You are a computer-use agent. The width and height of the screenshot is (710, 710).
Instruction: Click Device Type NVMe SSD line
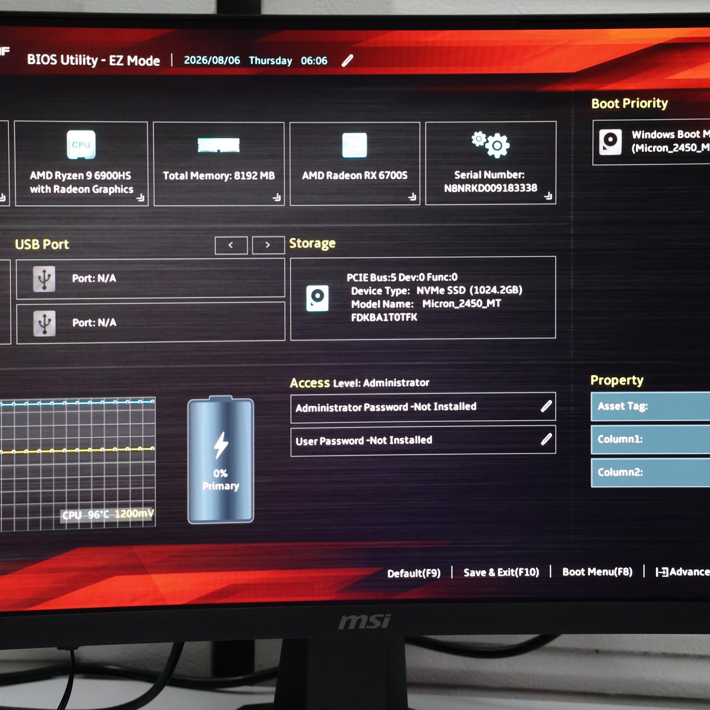click(436, 290)
